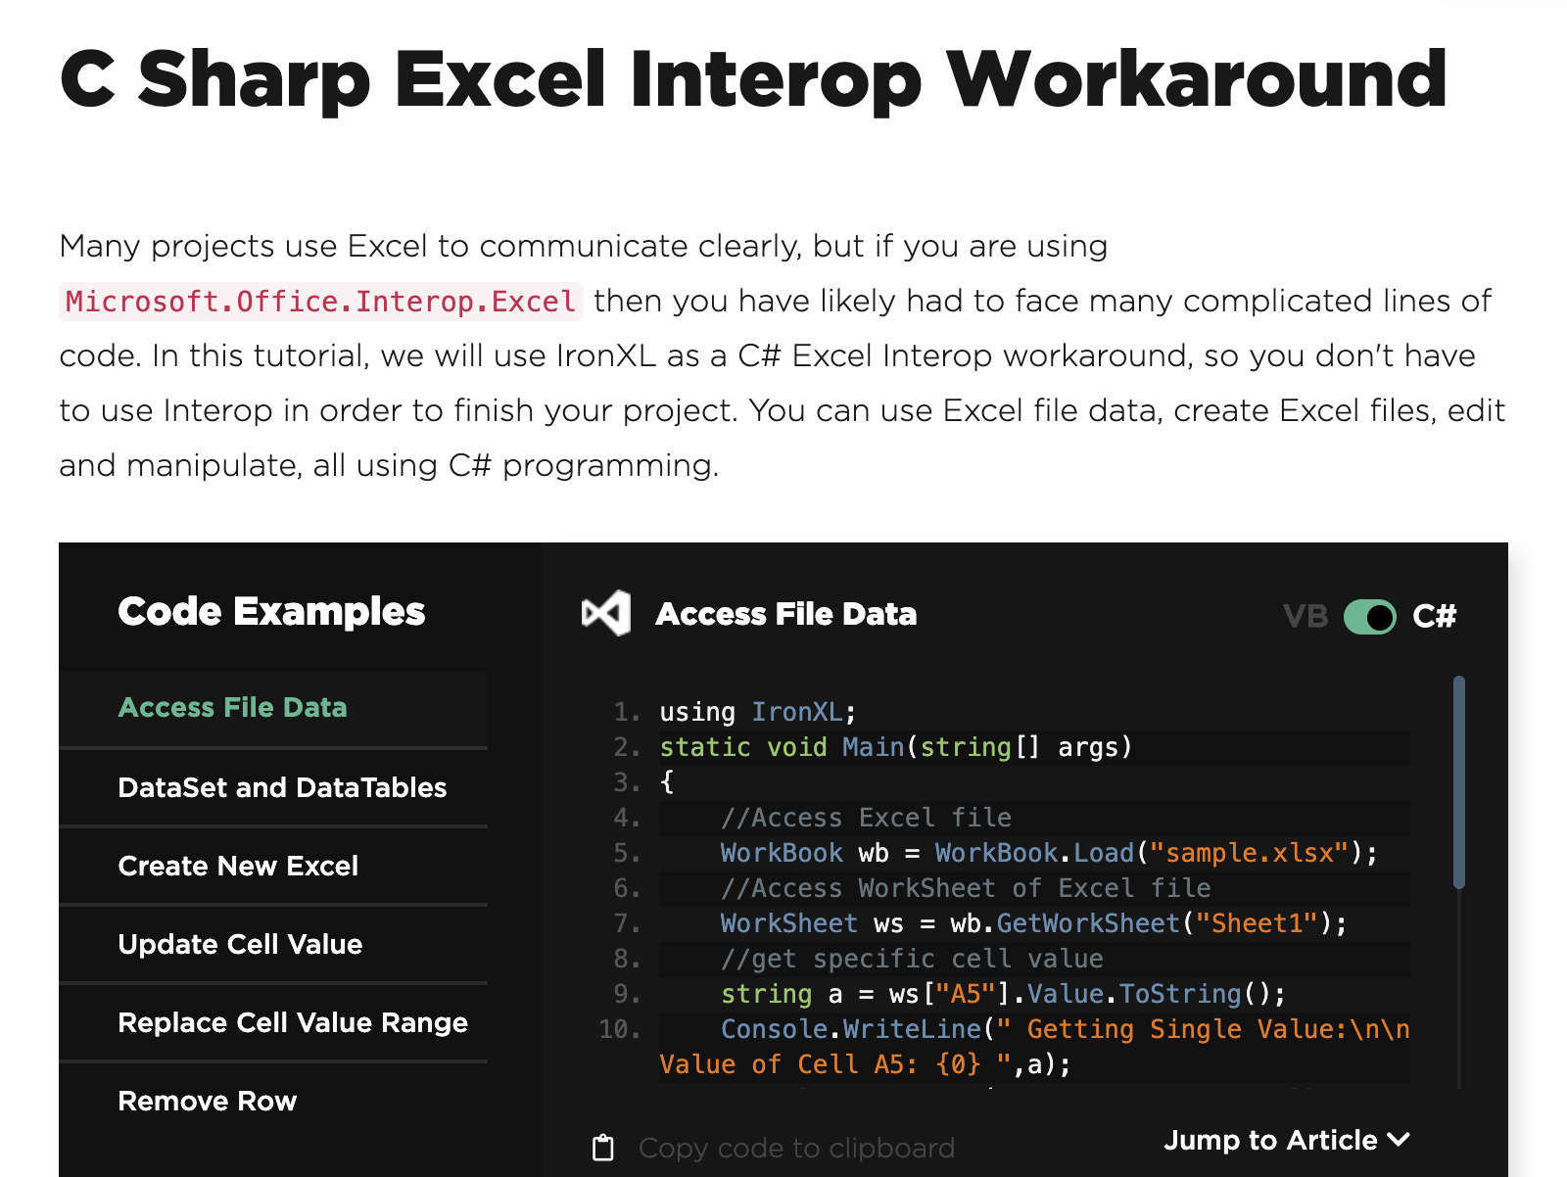Image resolution: width=1567 pixels, height=1177 pixels.
Task: Select Replace Cell Value Range example
Action: click(292, 1022)
